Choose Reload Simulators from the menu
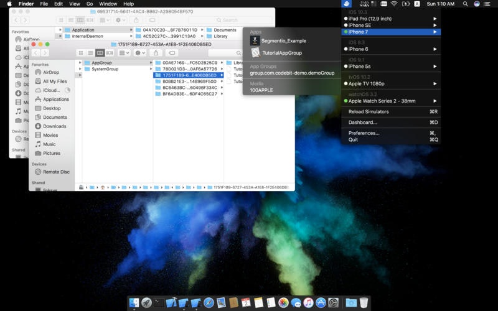This screenshot has height=311, width=498. [391, 112]
